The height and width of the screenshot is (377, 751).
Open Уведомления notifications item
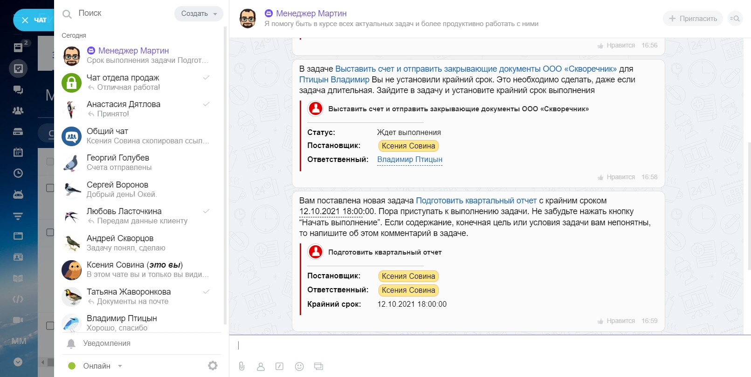(x=107, y=343)
